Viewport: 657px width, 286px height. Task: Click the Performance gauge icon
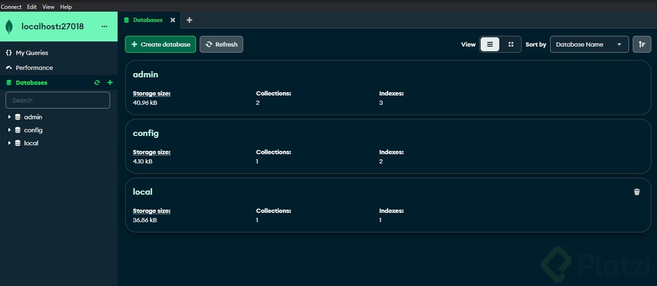point(8,68)
